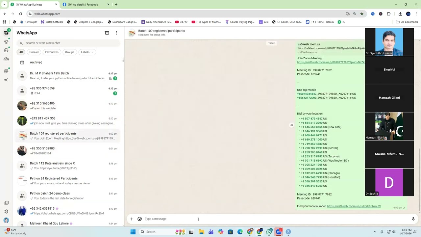Click the Dr. Syed Atiq Husain video thumbnail

(389, 42)
